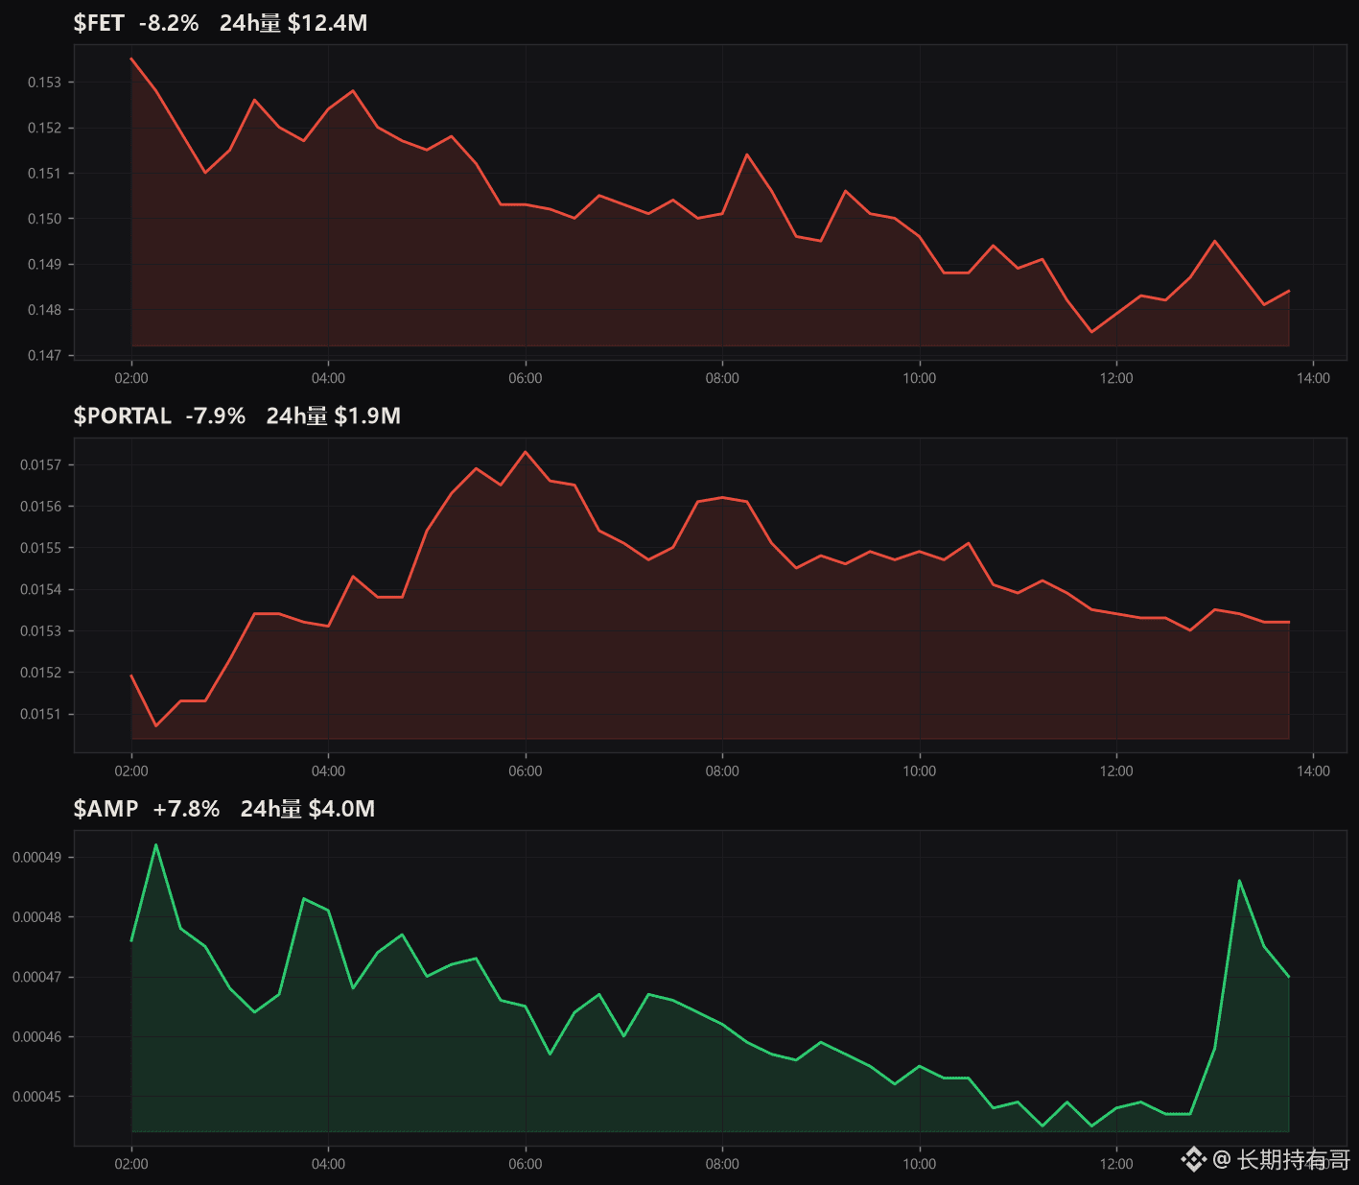The image size is (1359, 1185).
Task: Click the 04:00 time label under PORTAL chart
Action: click(x=329, y=771)
